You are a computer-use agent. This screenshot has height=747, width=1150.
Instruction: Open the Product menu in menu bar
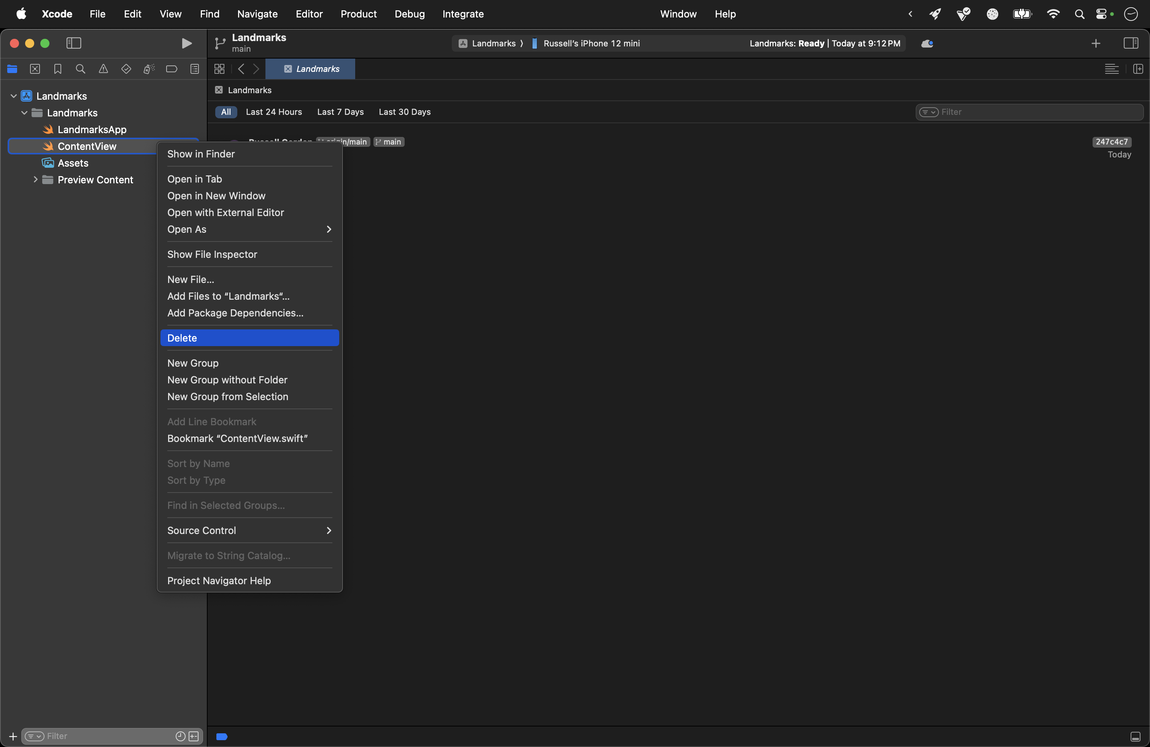point(358,14)
